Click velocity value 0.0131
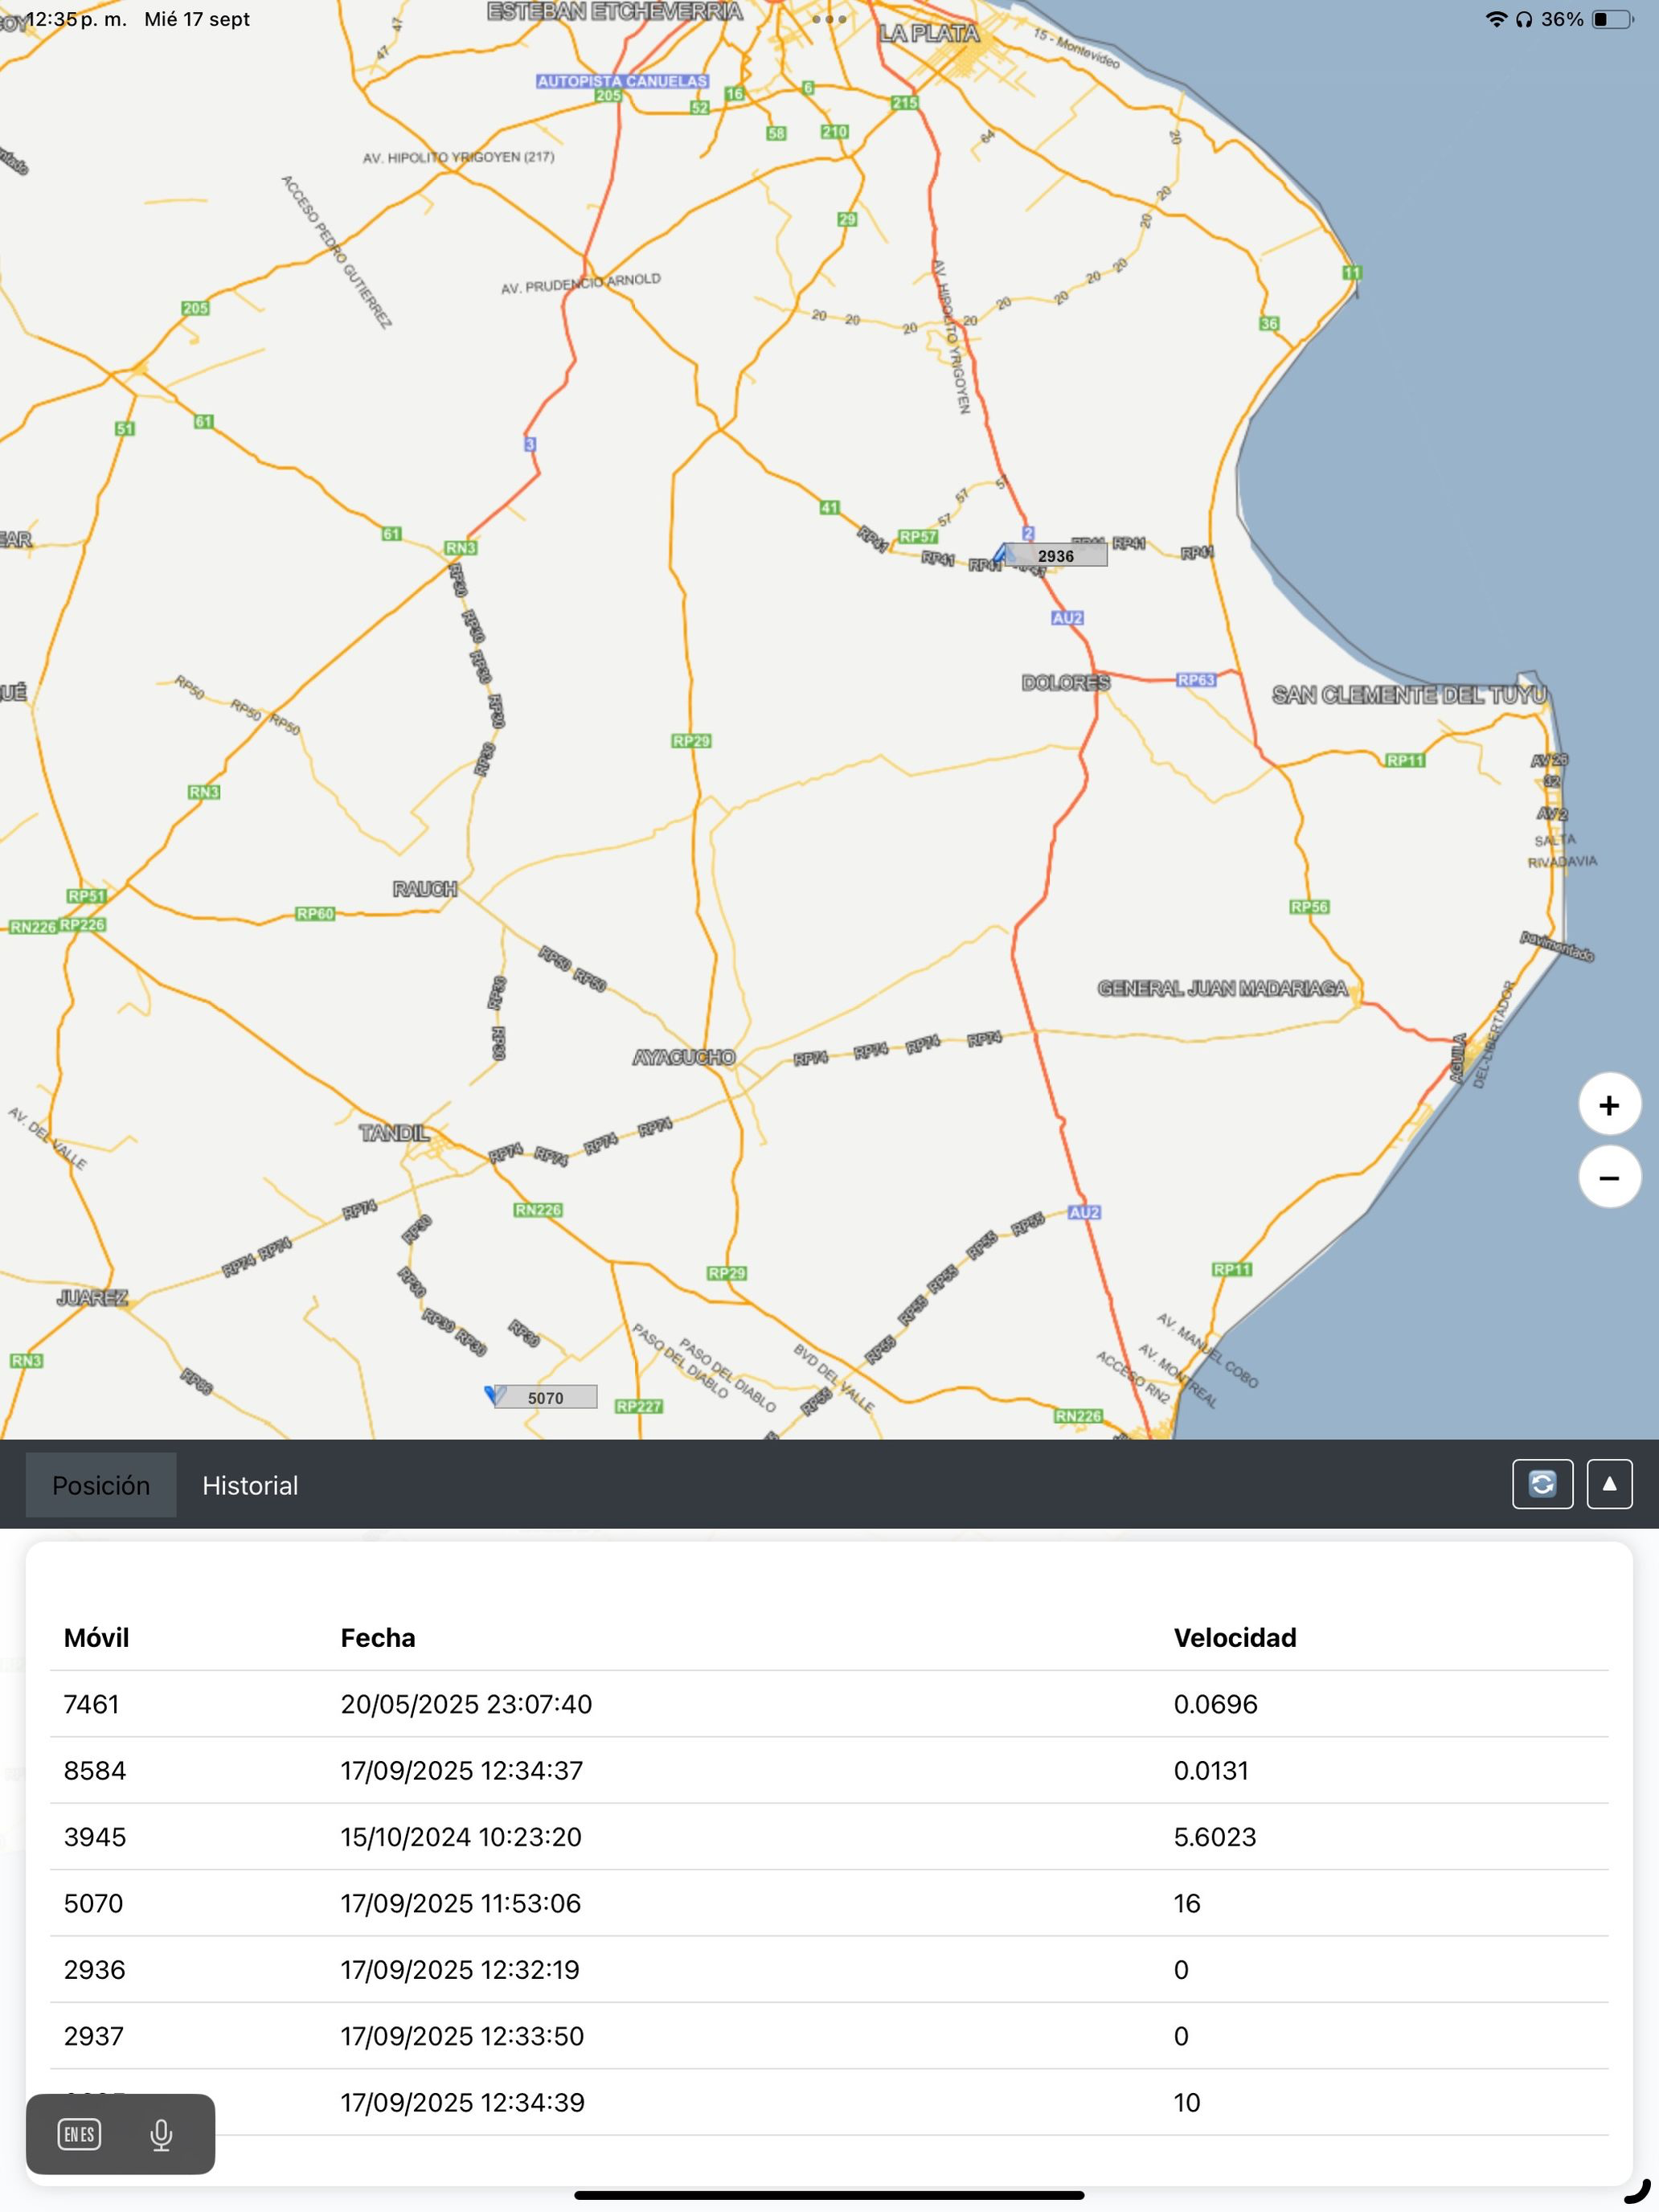 [1211, 1770]
